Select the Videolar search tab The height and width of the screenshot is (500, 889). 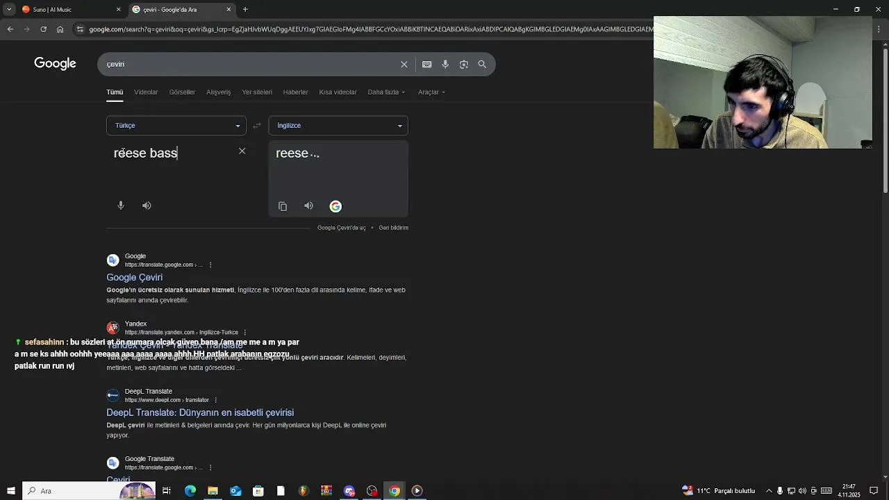pyautogui.click(x=146, y=92)
